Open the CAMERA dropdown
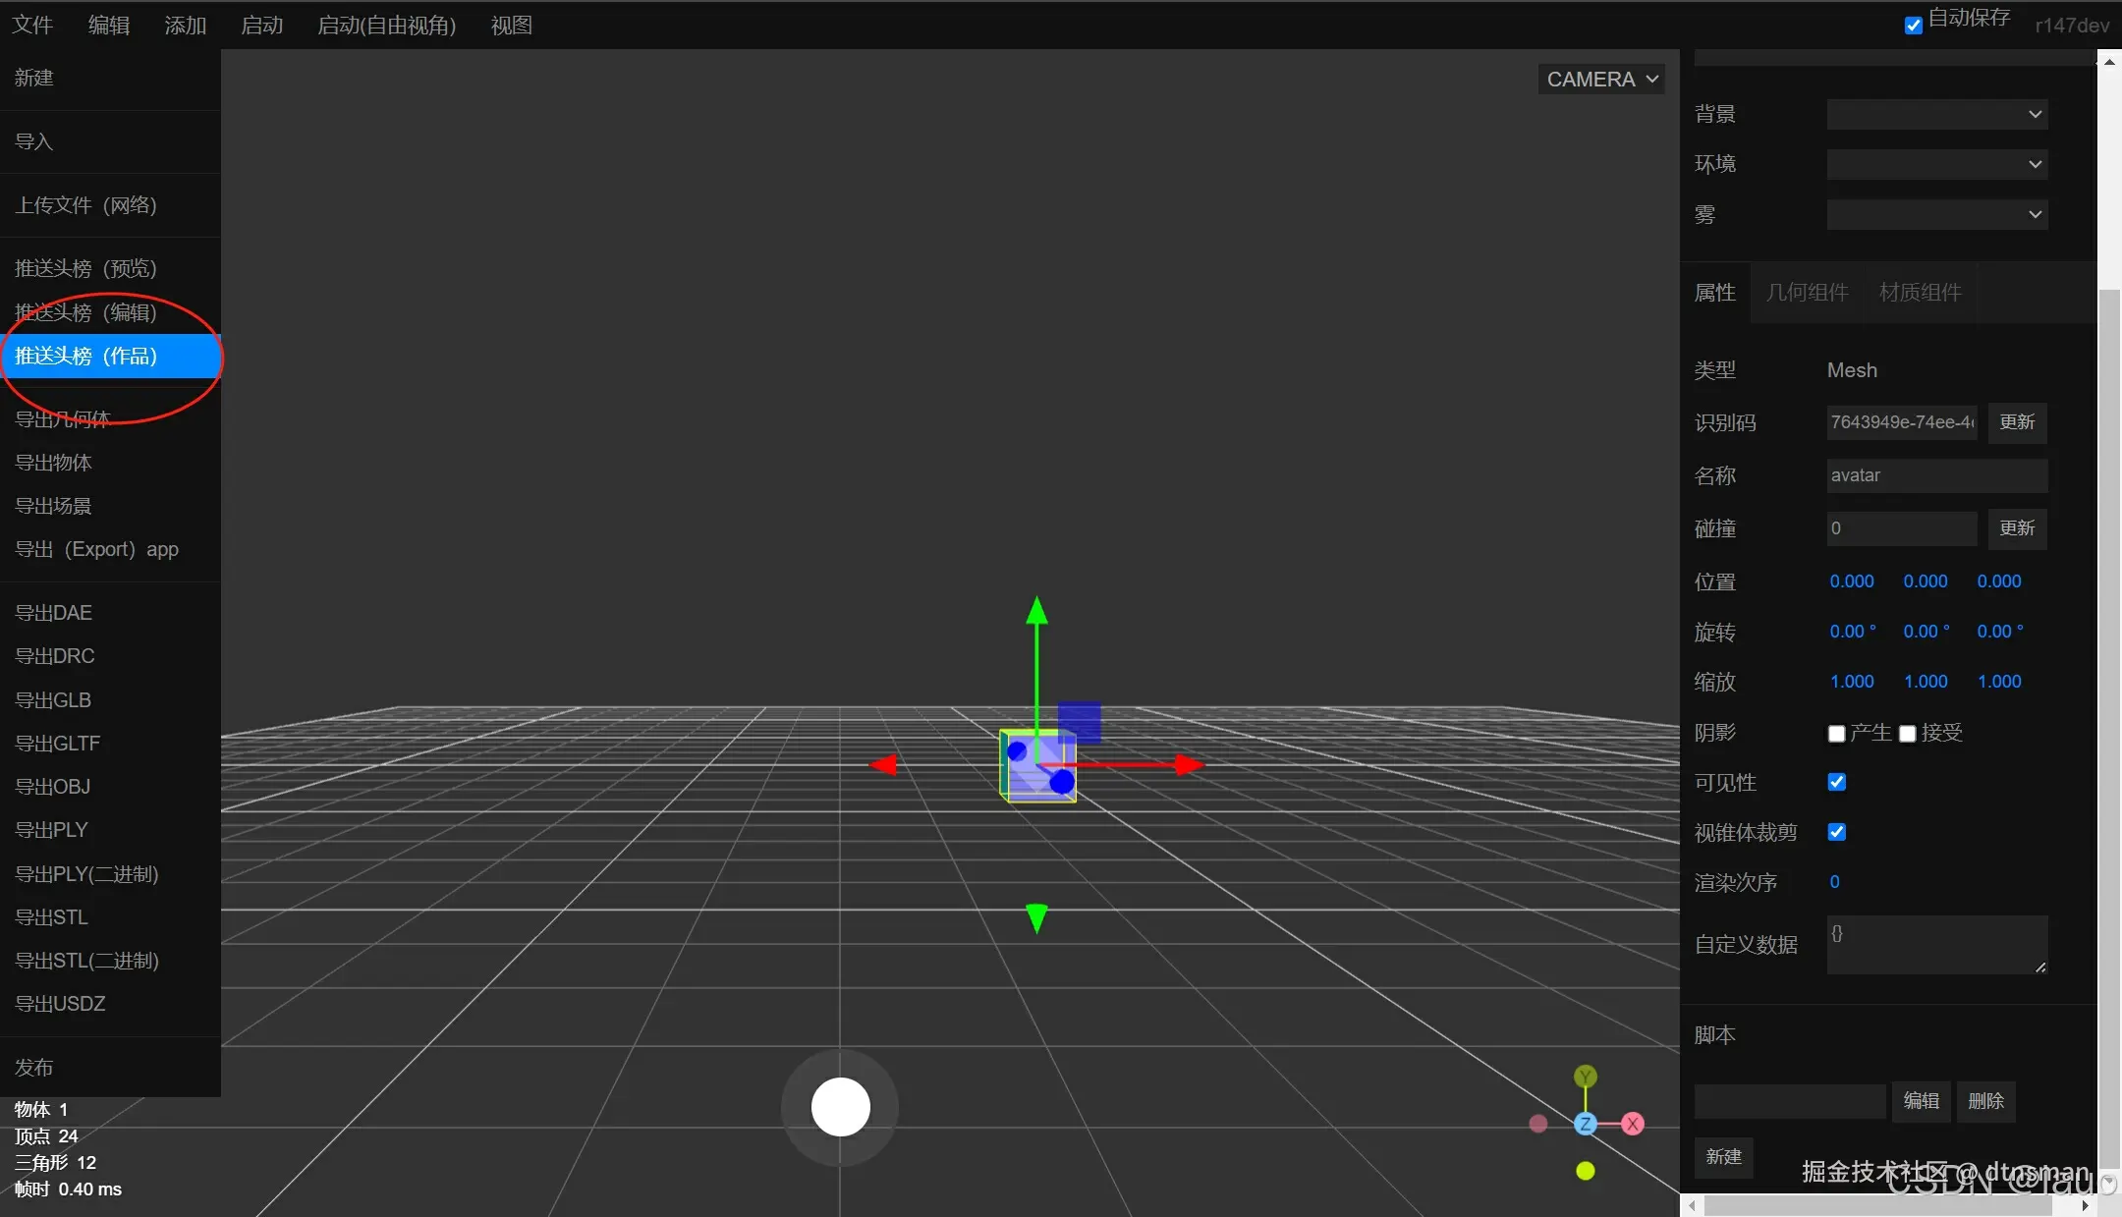This screenshot has height=1217, width=2122. click(x=1601, y=80)
